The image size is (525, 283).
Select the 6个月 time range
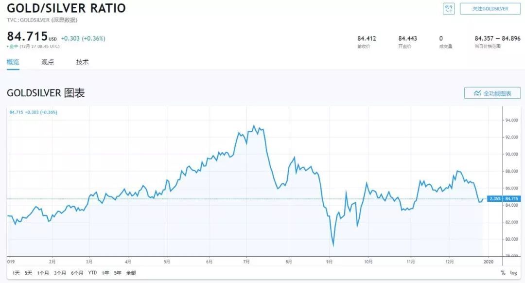77,273
